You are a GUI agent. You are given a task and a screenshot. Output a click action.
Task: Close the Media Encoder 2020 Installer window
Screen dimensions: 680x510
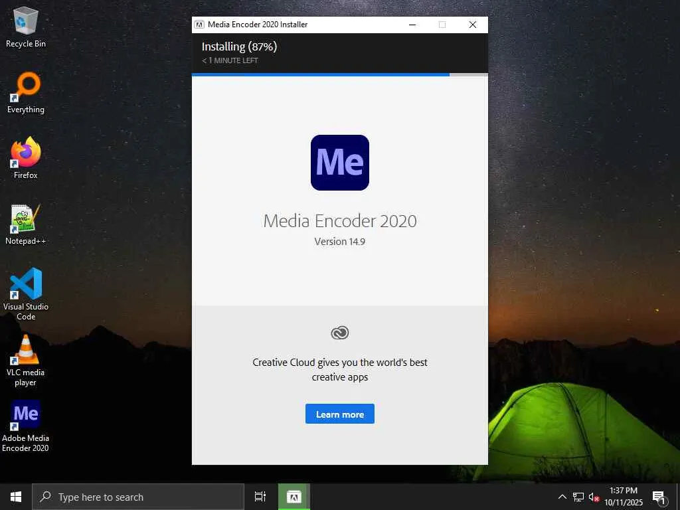click(473, 25)
